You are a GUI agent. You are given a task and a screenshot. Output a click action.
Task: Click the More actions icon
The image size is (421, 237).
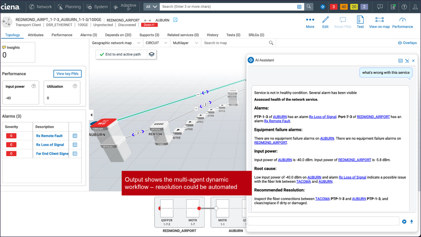coord(310,20)
